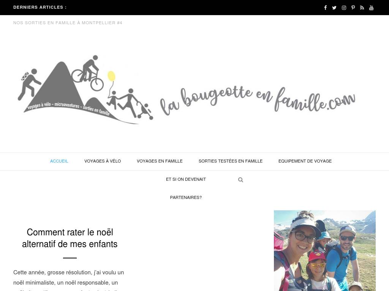
Task: Open the Facebook social icon
Action: (x=325, y=8)
